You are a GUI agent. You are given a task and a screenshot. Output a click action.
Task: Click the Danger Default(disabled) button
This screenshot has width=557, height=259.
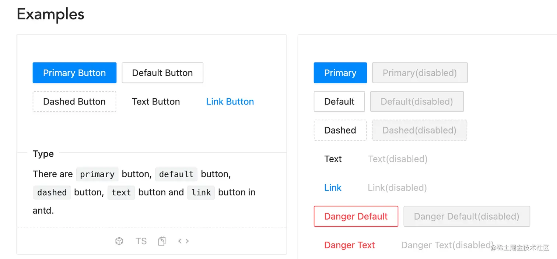point(466,216)
